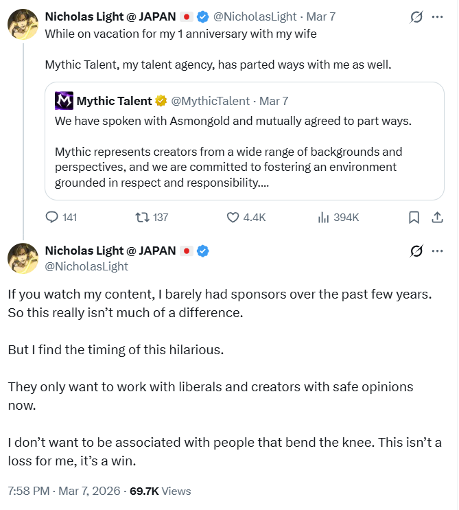Viewport: 459px width, 510px height.
Task: Click Grok icon on second tweet
Action: click(x=416, y=251)
